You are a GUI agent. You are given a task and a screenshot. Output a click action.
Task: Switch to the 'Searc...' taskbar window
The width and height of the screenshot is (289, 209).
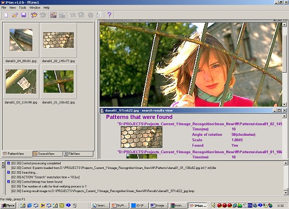pos(101,205)
